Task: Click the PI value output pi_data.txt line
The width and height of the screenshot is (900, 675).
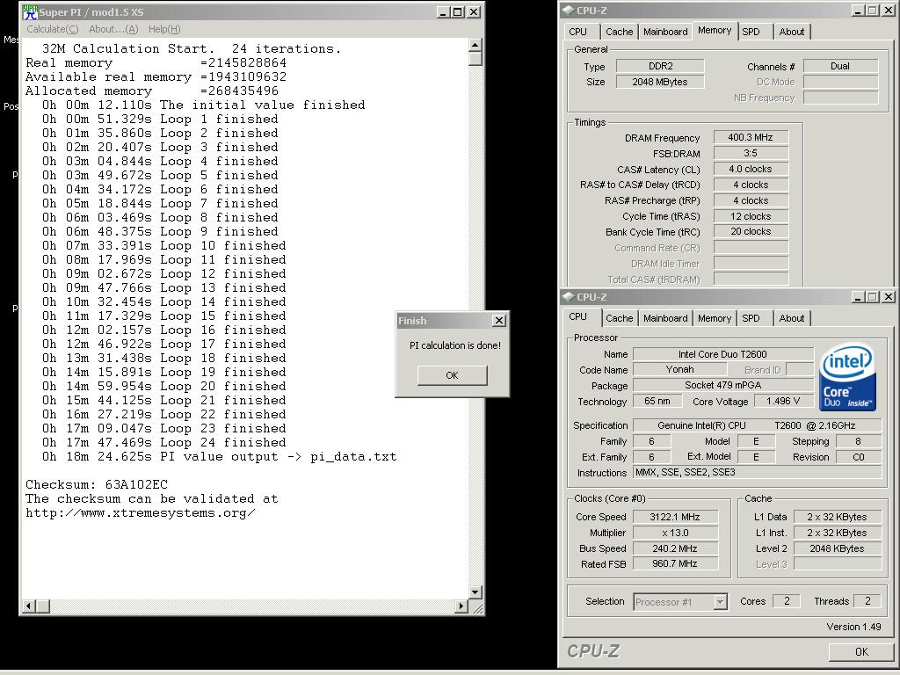Action: 219,457
